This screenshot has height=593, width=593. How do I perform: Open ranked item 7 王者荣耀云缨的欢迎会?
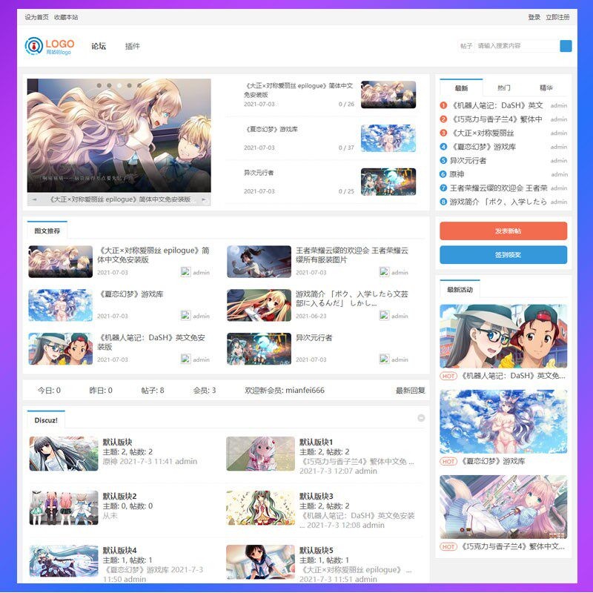[x=498, y=188]
